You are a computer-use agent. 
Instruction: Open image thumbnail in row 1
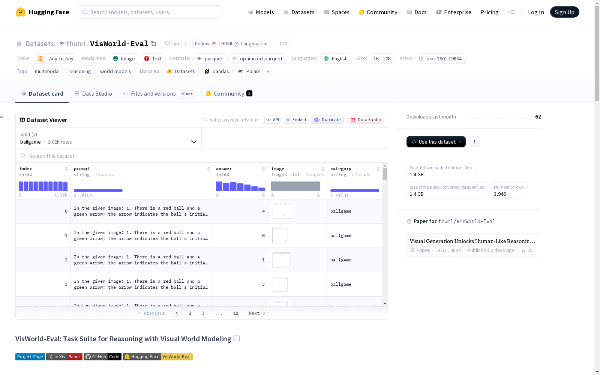pyautogui.click(x=280, y=235)
